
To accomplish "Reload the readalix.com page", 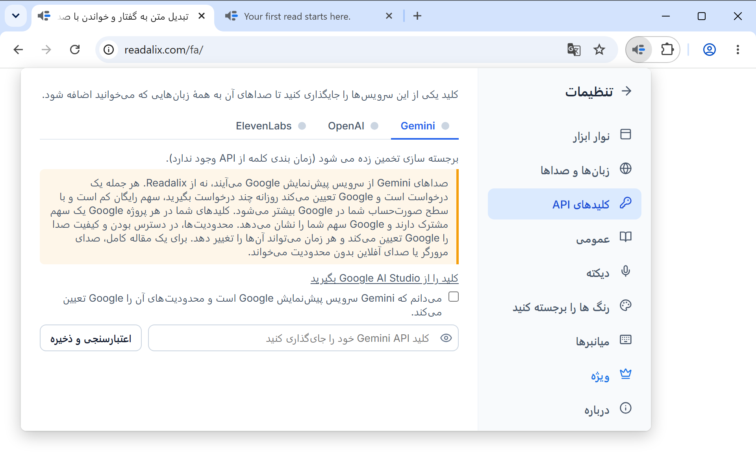I will [x=75, y=50].
